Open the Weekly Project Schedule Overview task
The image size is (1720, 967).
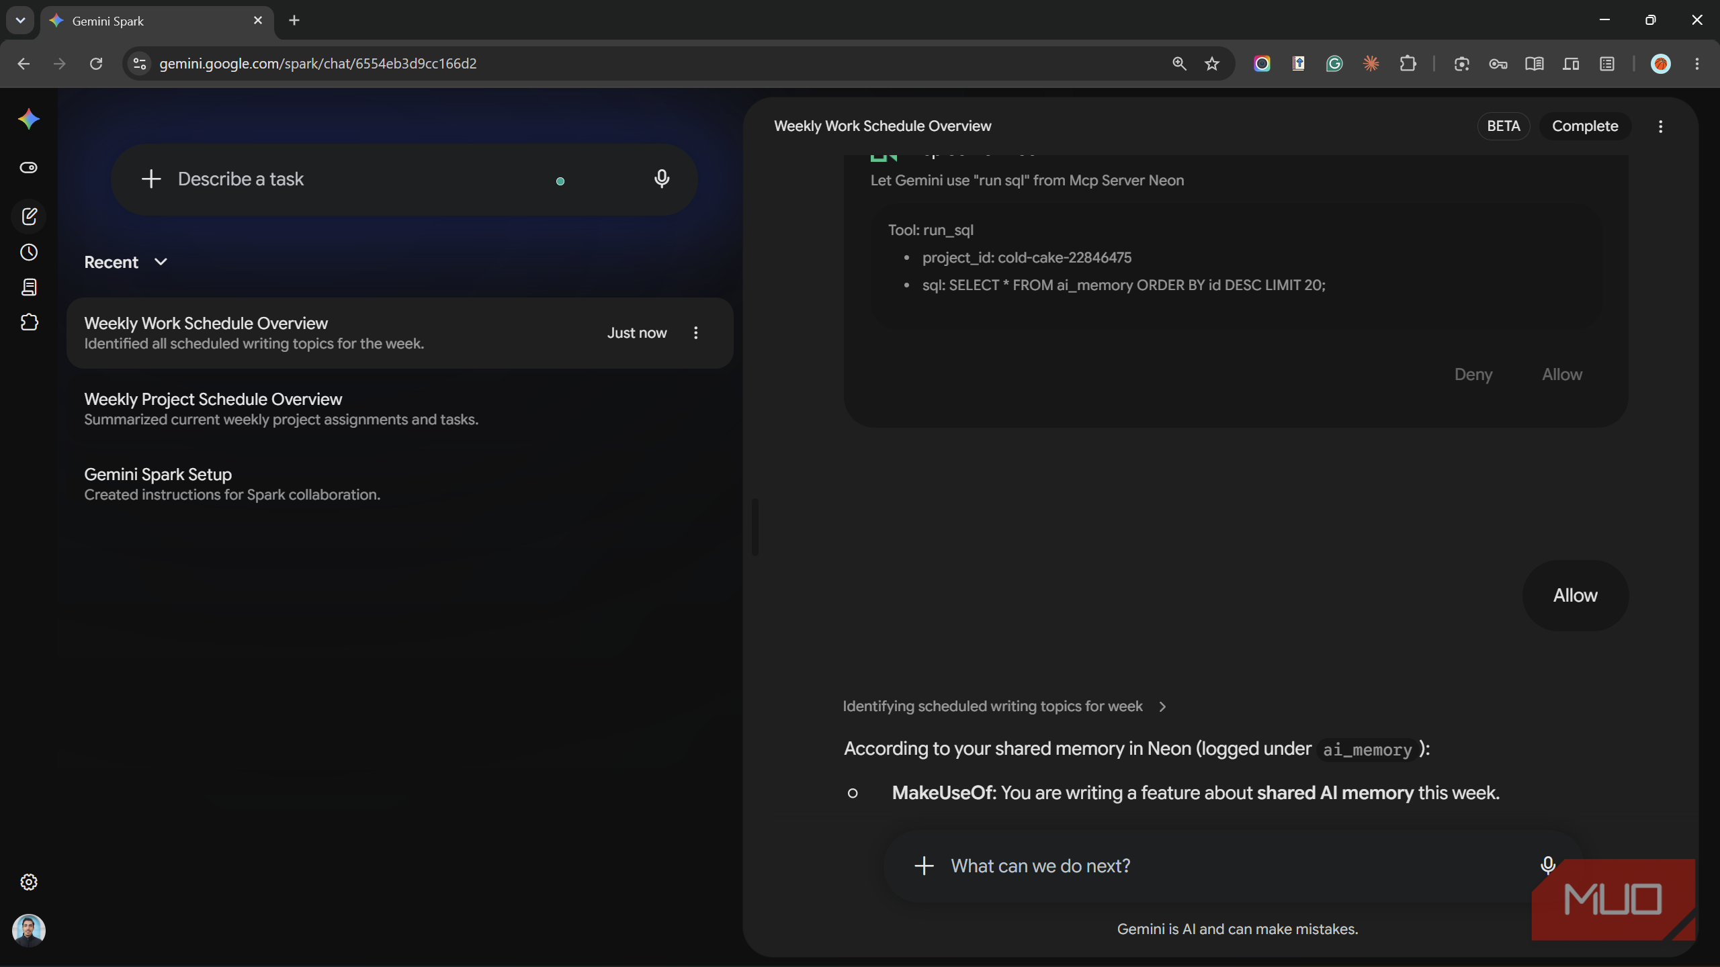(x=400, y=409)
